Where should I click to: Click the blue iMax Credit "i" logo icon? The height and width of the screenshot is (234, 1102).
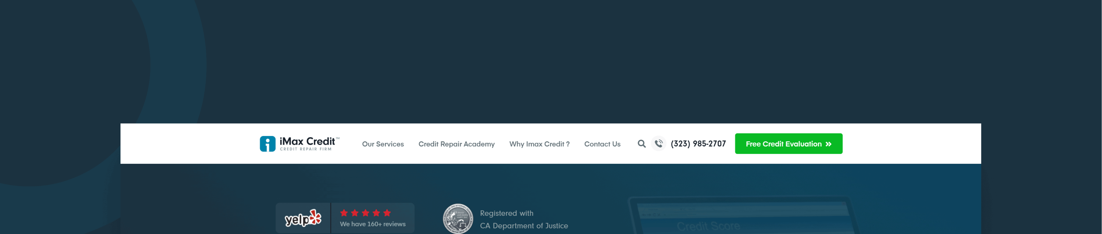pyautogui.click(x=267, y=144)
